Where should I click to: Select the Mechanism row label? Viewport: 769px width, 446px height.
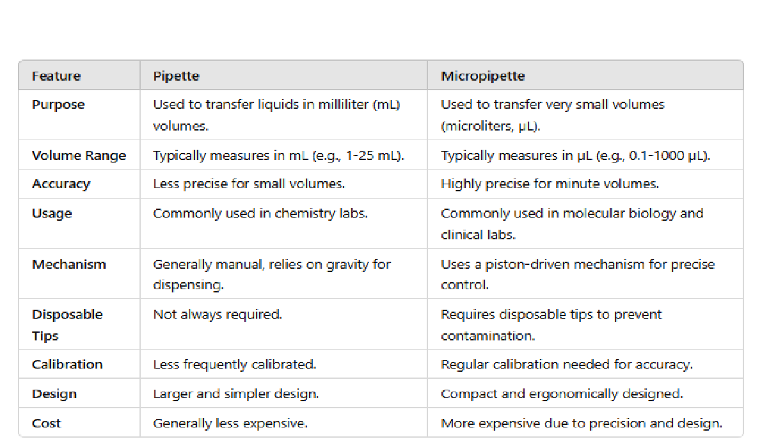(68, 264)
